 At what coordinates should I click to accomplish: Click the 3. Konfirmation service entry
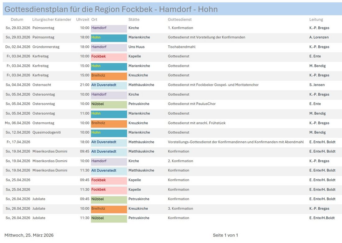click(x=180, y=209)
